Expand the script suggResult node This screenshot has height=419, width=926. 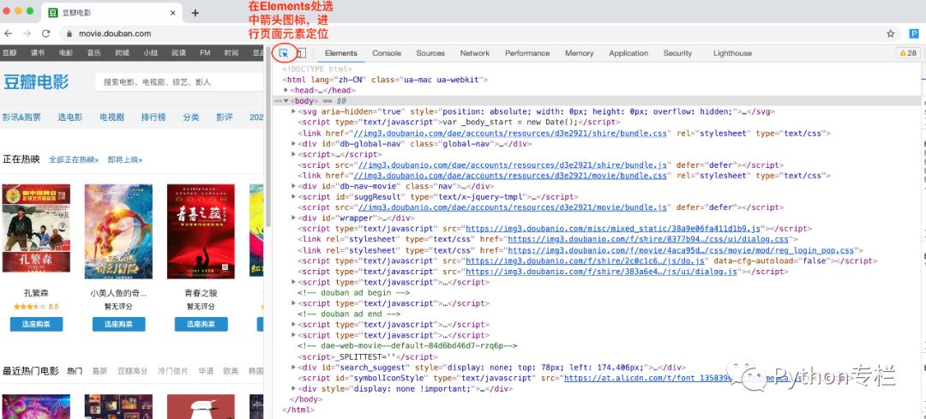(294, 196)
